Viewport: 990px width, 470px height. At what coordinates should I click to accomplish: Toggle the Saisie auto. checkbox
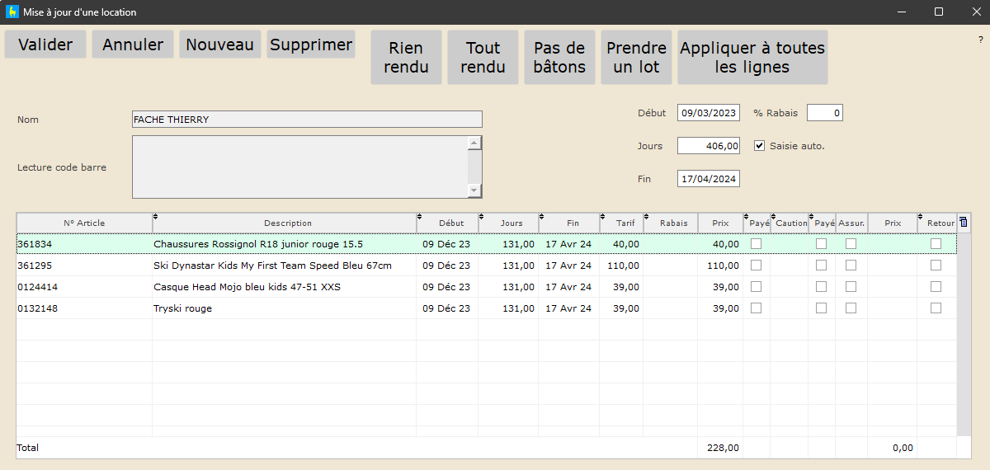[x=760, y=146]
